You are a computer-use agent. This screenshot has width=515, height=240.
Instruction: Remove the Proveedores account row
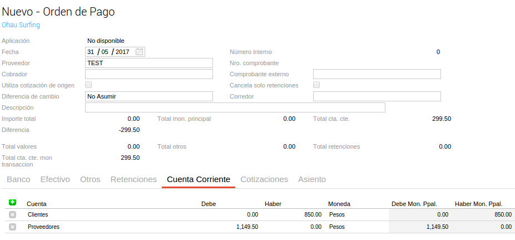pyautogui.click(x=13, y=227)
